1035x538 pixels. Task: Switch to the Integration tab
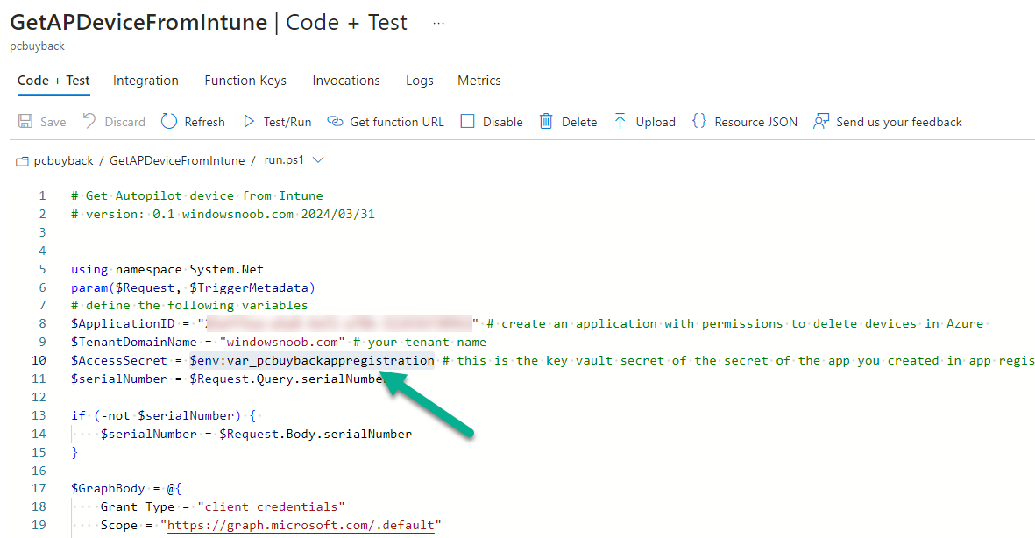click(x=145, y=81)
